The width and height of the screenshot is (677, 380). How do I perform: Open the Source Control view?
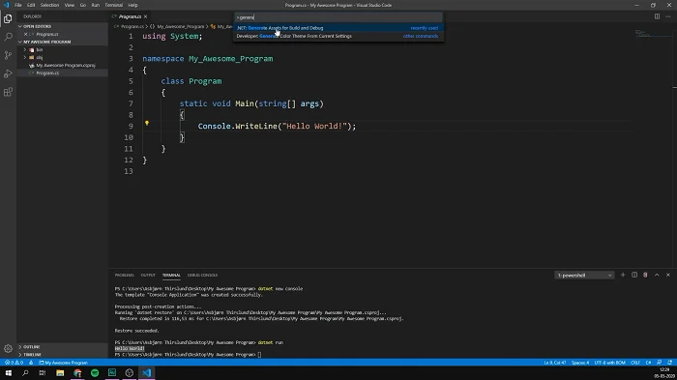click(8, 55)
